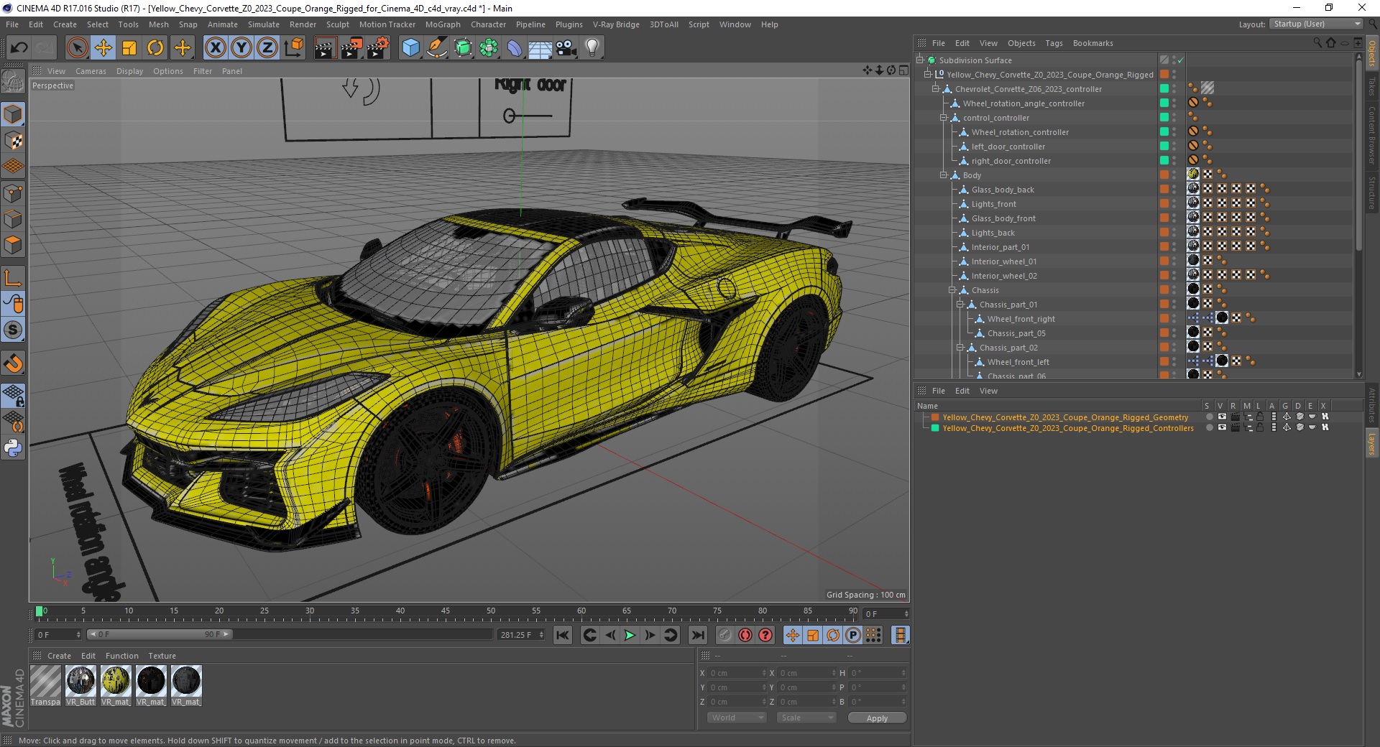Open Object Manager Tags menu
1380x747 pixels.
pos(1054,43)
